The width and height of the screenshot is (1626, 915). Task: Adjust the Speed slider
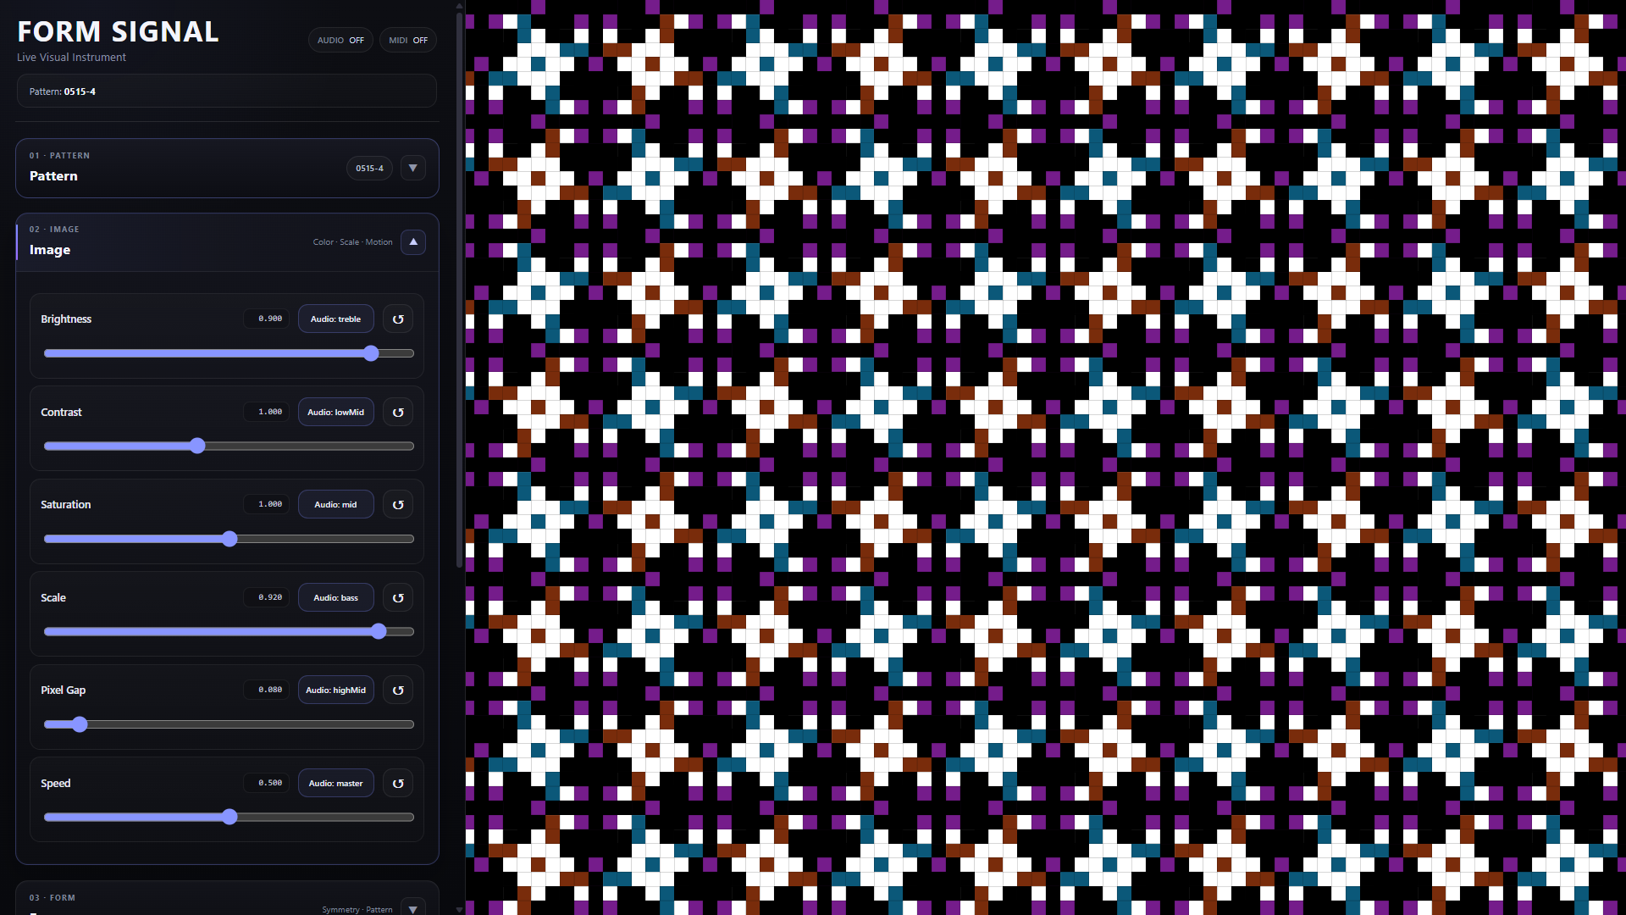point(229,817)
